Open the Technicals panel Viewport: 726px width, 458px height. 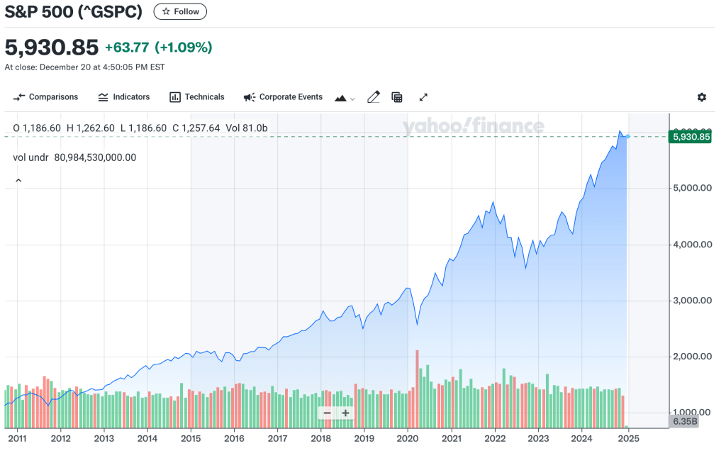196,97
